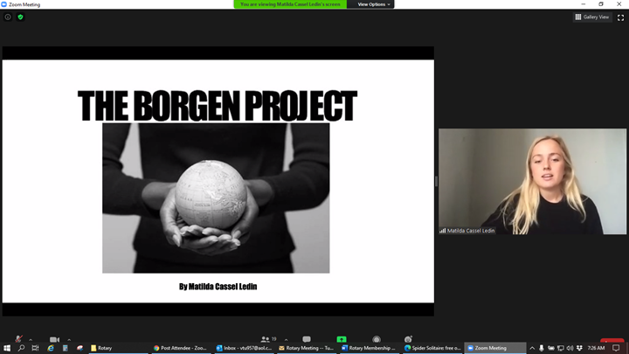Enter full screen mode
This screenshot has width=629, height=354.
pyautogui.click(x=620, y=17)
